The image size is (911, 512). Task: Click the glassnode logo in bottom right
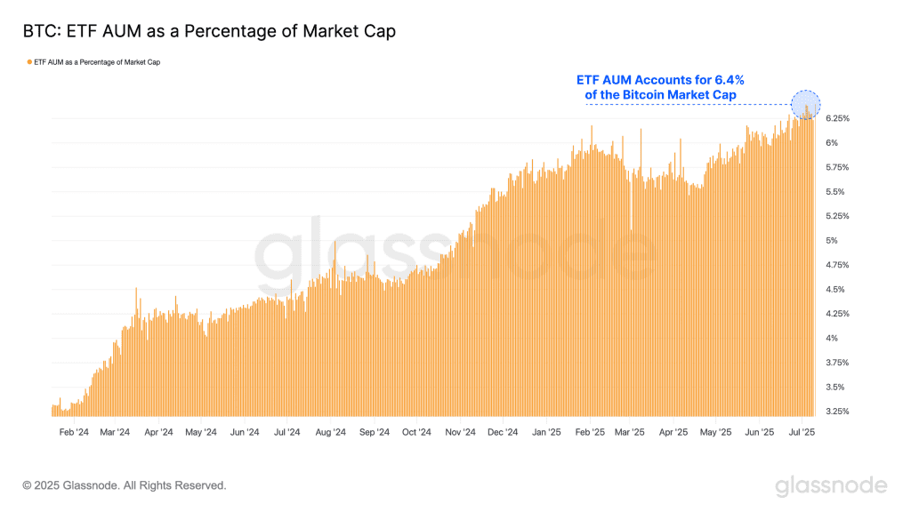click(x=831, y=485)
